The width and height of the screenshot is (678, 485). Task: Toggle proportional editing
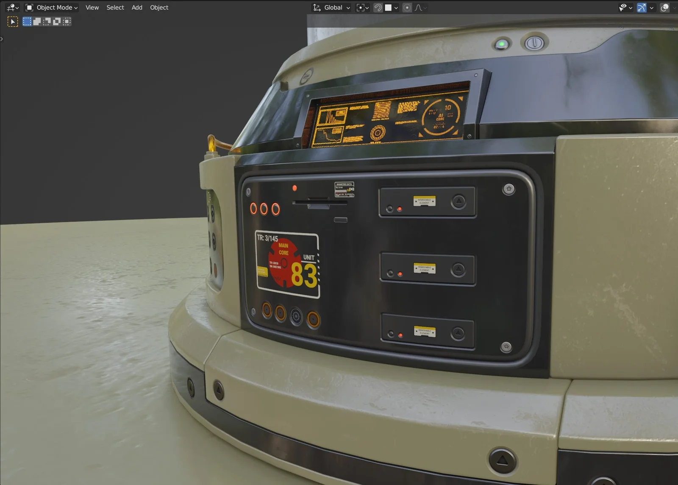[x=407, y=8]
